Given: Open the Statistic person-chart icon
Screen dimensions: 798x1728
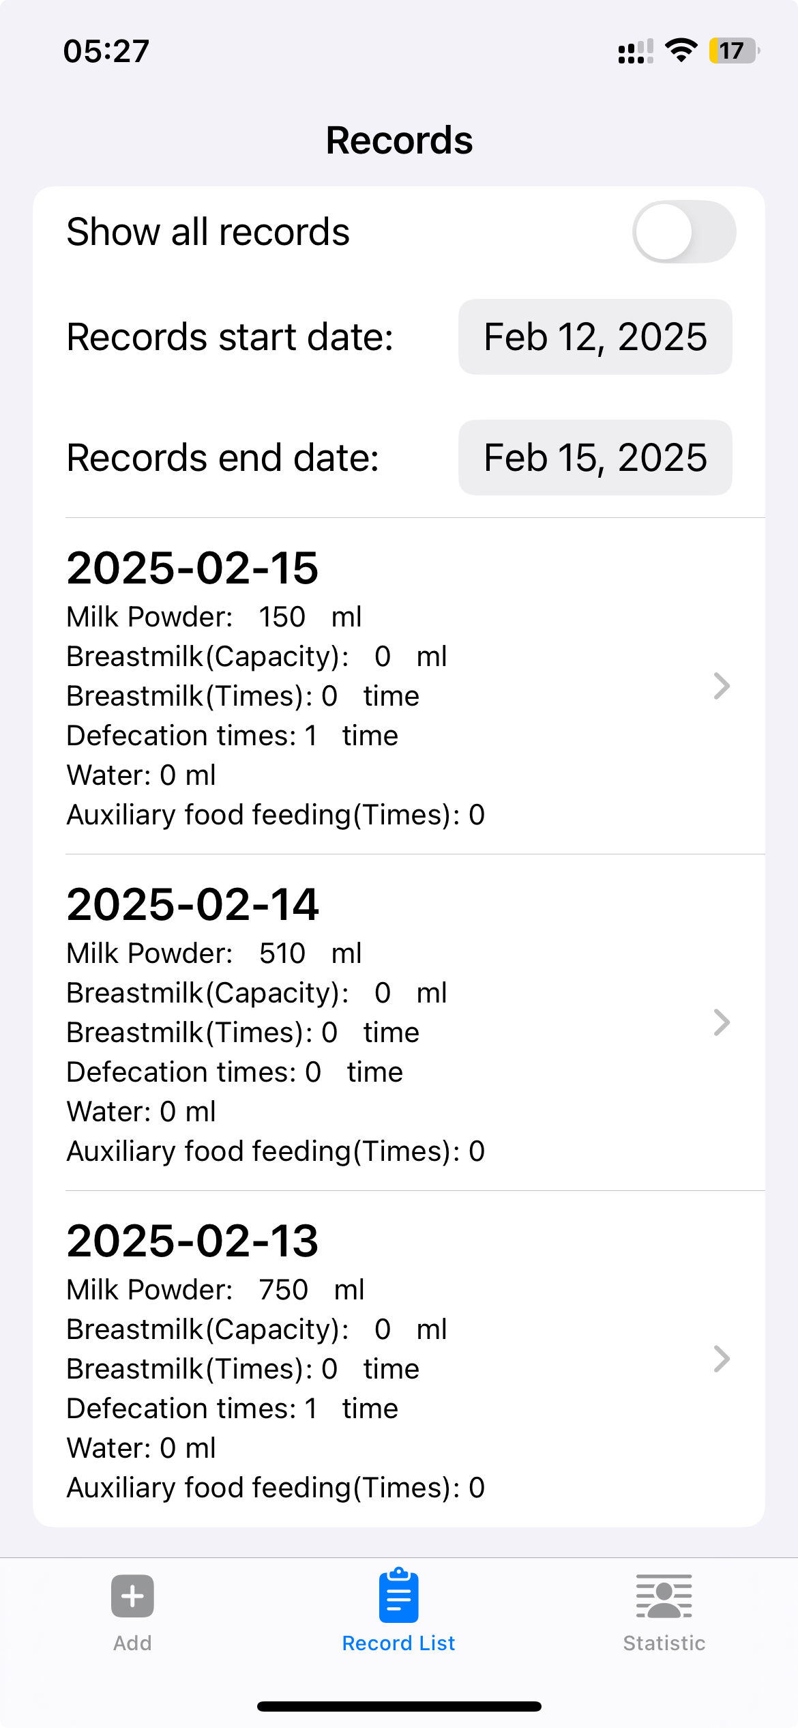Looking at the screenshot, I should click(664, 1596).
